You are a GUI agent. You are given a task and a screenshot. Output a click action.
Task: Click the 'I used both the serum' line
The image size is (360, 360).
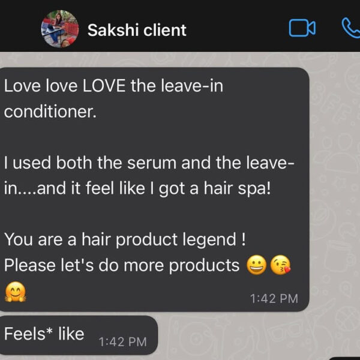click(x=149, y=163)
